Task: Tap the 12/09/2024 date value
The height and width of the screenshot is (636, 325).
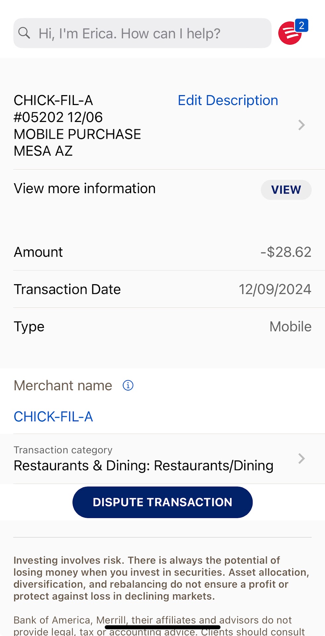Action: click(x=275, y=290)
